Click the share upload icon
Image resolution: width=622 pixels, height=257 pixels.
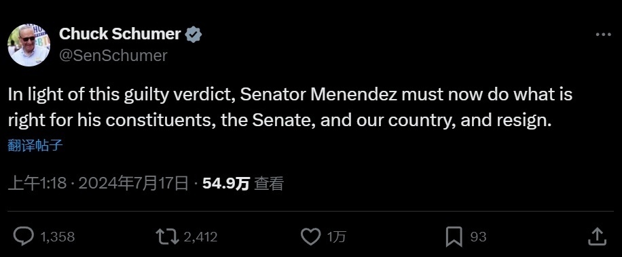tap(597, 237)
